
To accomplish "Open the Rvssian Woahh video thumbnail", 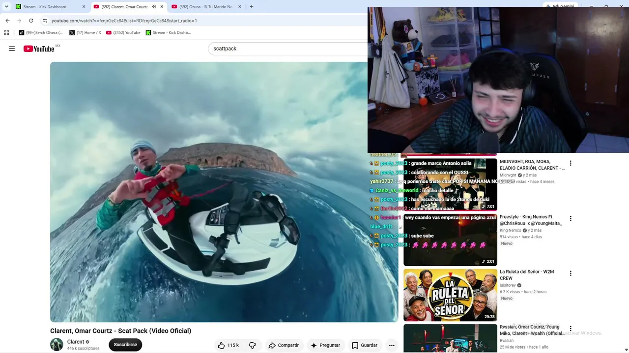I will pyautogui.click(x=450, y=338).
